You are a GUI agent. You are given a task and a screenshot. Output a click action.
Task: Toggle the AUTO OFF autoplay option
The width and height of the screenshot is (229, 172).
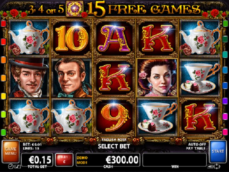pos(197,144)
